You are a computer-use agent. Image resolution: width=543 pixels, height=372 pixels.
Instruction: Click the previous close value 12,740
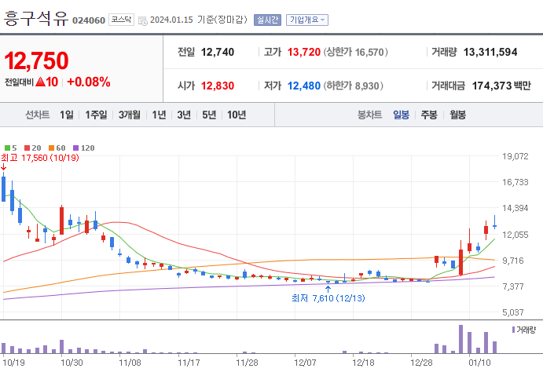(x=218, y=53)
